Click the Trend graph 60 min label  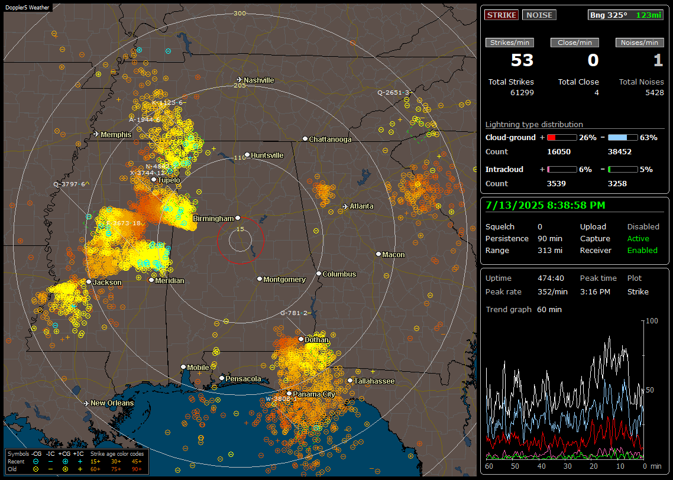coord(523,309)
